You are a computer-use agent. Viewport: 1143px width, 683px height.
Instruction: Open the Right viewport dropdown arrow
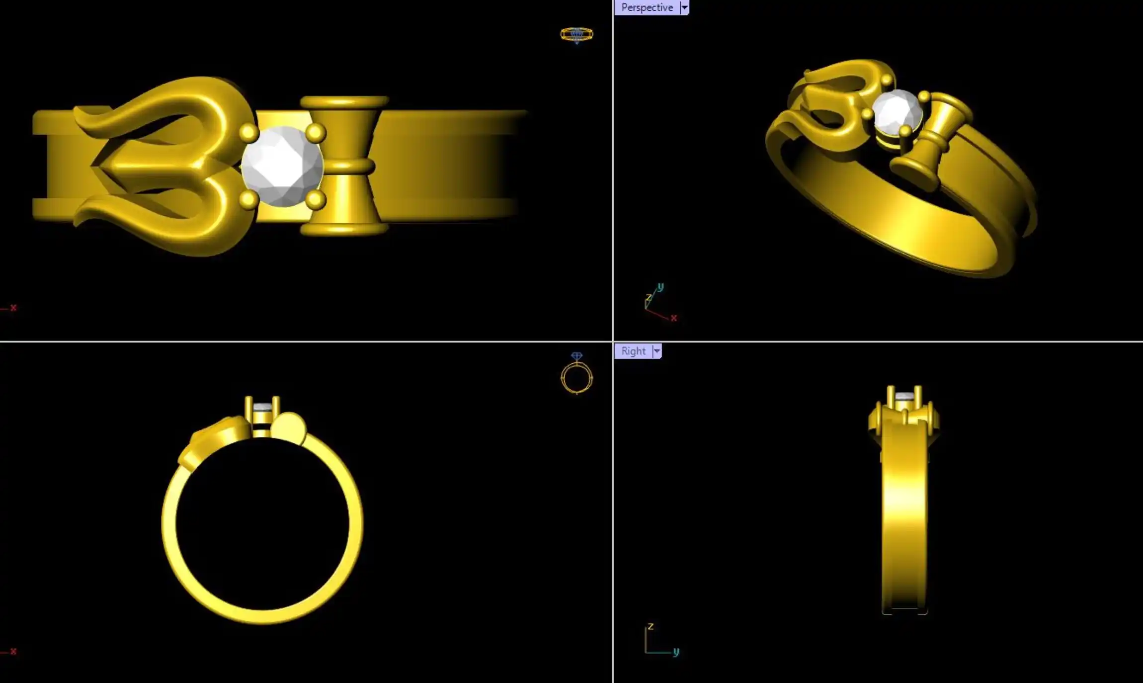[656, 351]
